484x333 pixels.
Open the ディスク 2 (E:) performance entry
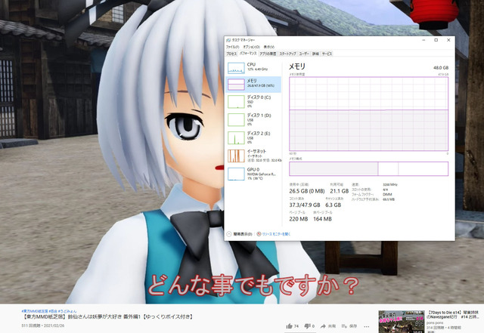253,138
